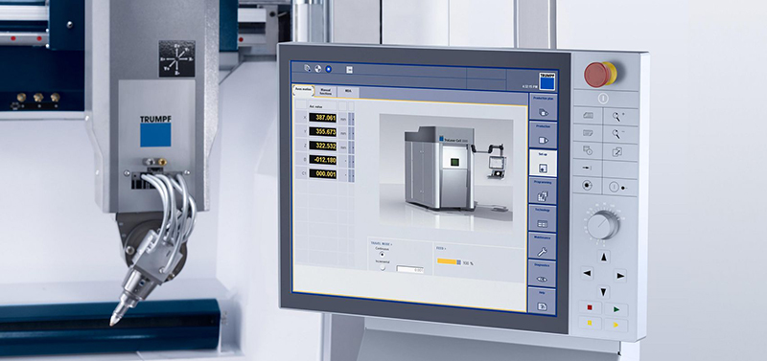Screen dimensions: 767x361
Task: Click the TRUMPF logo button on screen
Action: click(x=546, y=81)
